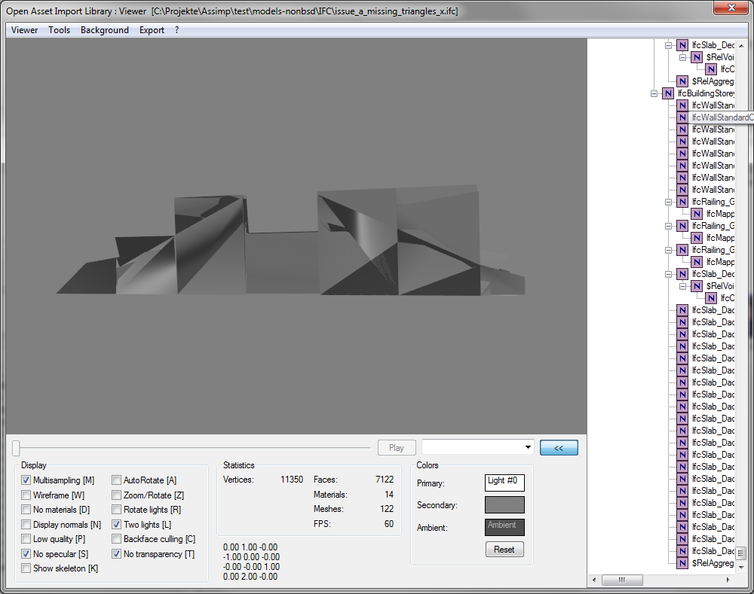This screenshot has width=754, height=594.
Task: Select the topmost IfcSlab_Dec node icon in tree
Action: click(682, 45)
